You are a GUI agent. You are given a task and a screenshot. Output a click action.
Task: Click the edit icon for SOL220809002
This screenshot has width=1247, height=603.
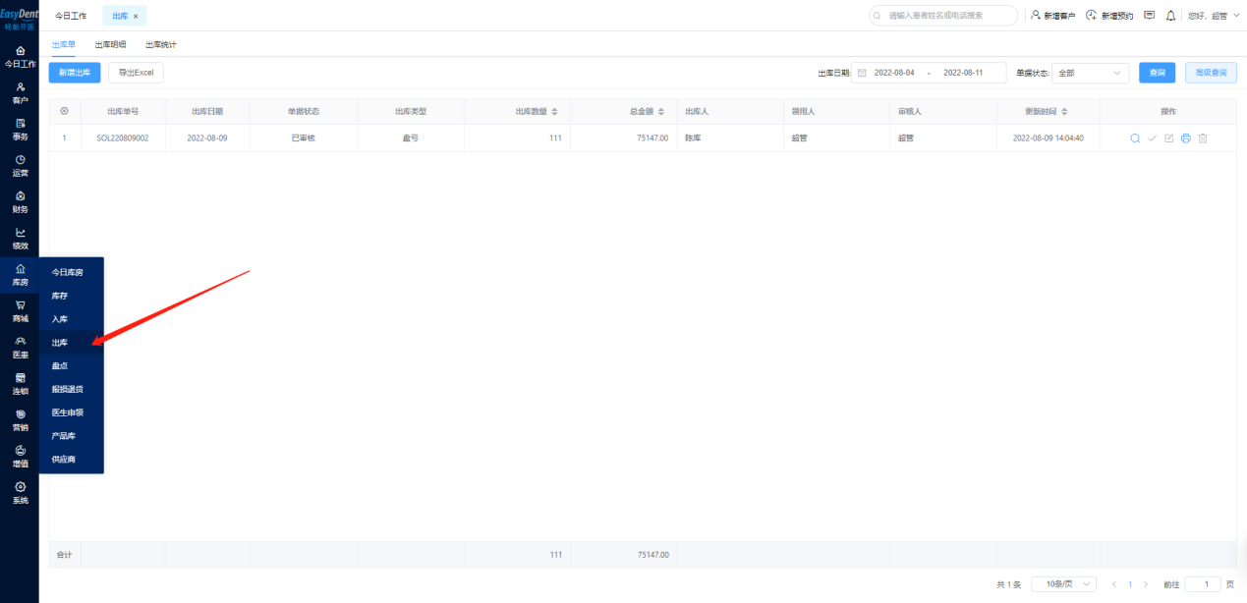point(1169,138)
